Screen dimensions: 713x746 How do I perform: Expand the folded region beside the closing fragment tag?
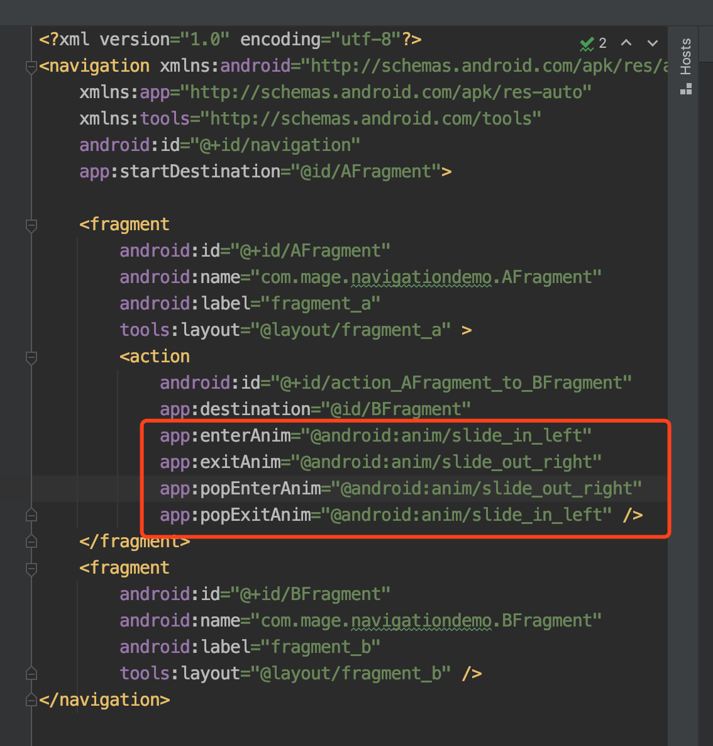[30, 541]
